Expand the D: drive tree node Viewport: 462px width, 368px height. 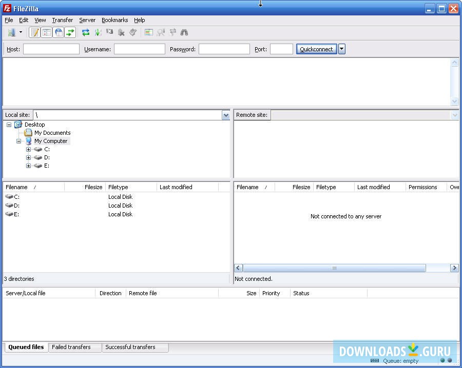(x=28, y=158)
